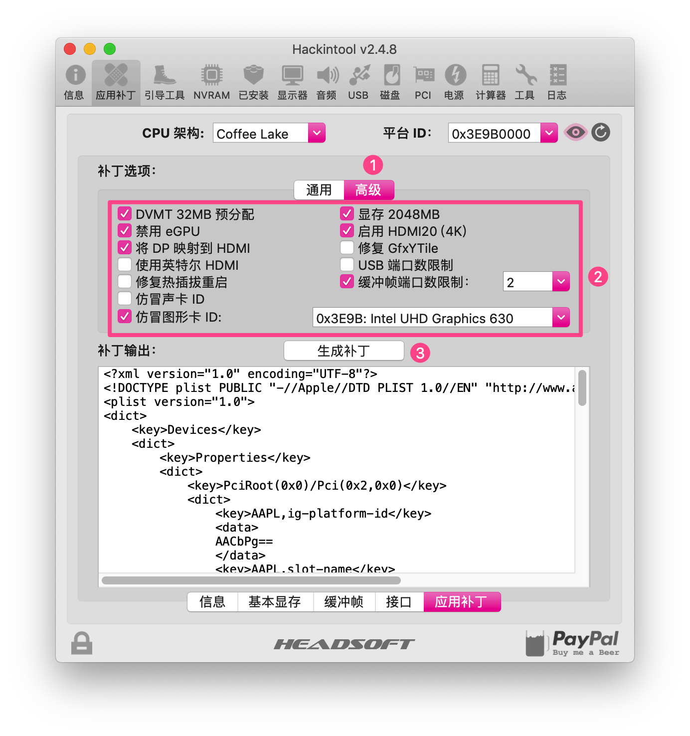690x736 pixels.
Task: Uncheck DVMT 32MB 预分配 checkbox
Action: [x=125, y=214]
